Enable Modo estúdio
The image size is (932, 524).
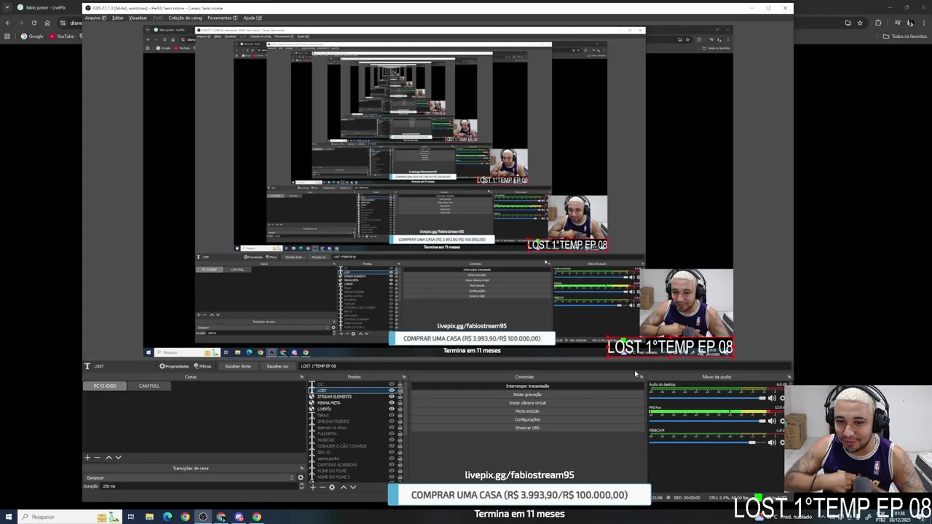pos(527,411)
